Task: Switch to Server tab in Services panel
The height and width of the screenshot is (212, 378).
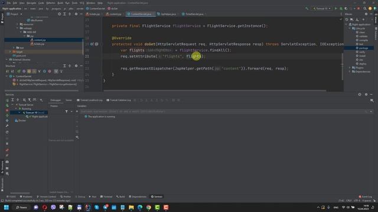Action: click(69, 100)
